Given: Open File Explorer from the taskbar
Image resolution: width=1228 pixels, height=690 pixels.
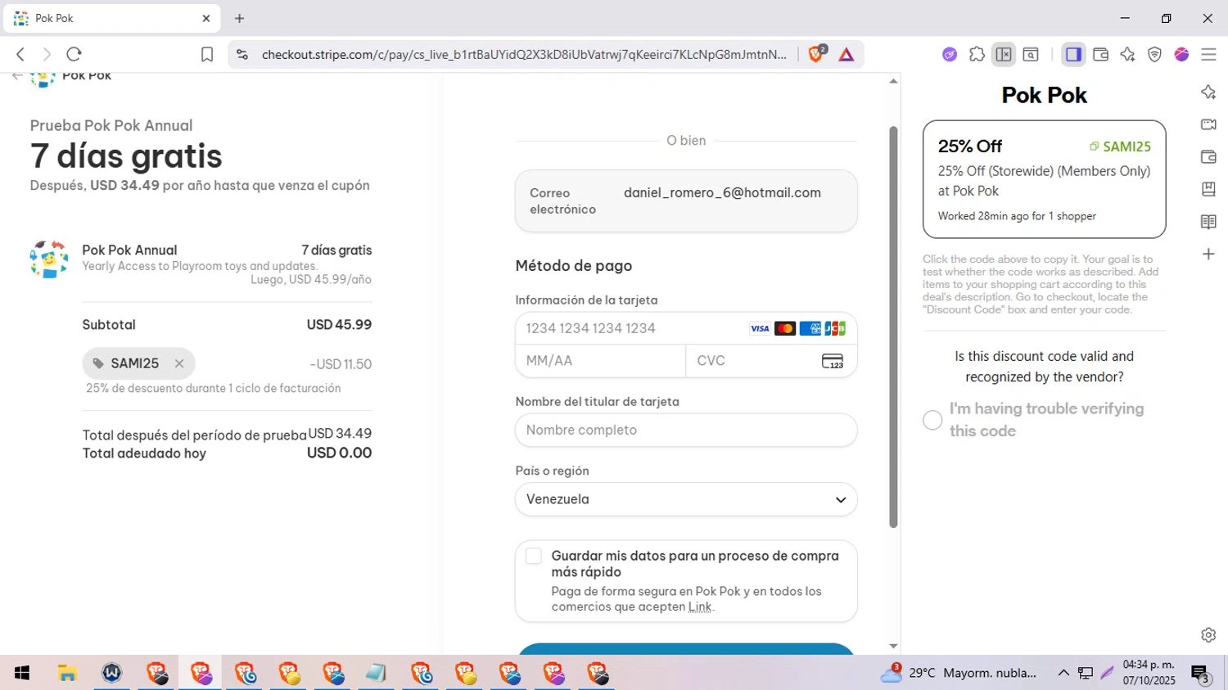Looking at the screenshot, I should [x=67, y=673].
